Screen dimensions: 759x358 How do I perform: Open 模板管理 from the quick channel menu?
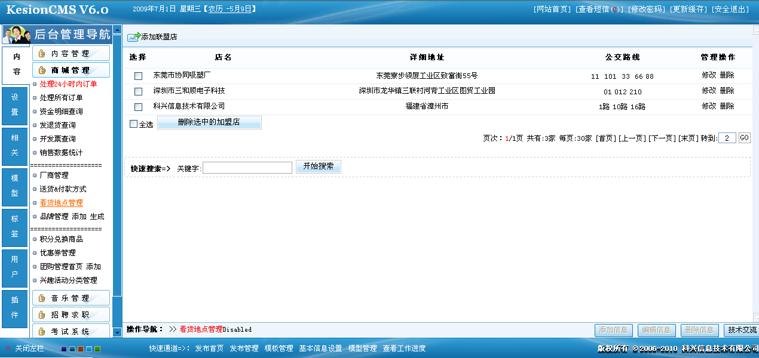[x=278, y=348]
